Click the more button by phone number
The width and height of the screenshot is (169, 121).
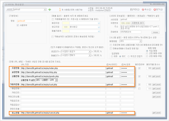coord(155,32)
